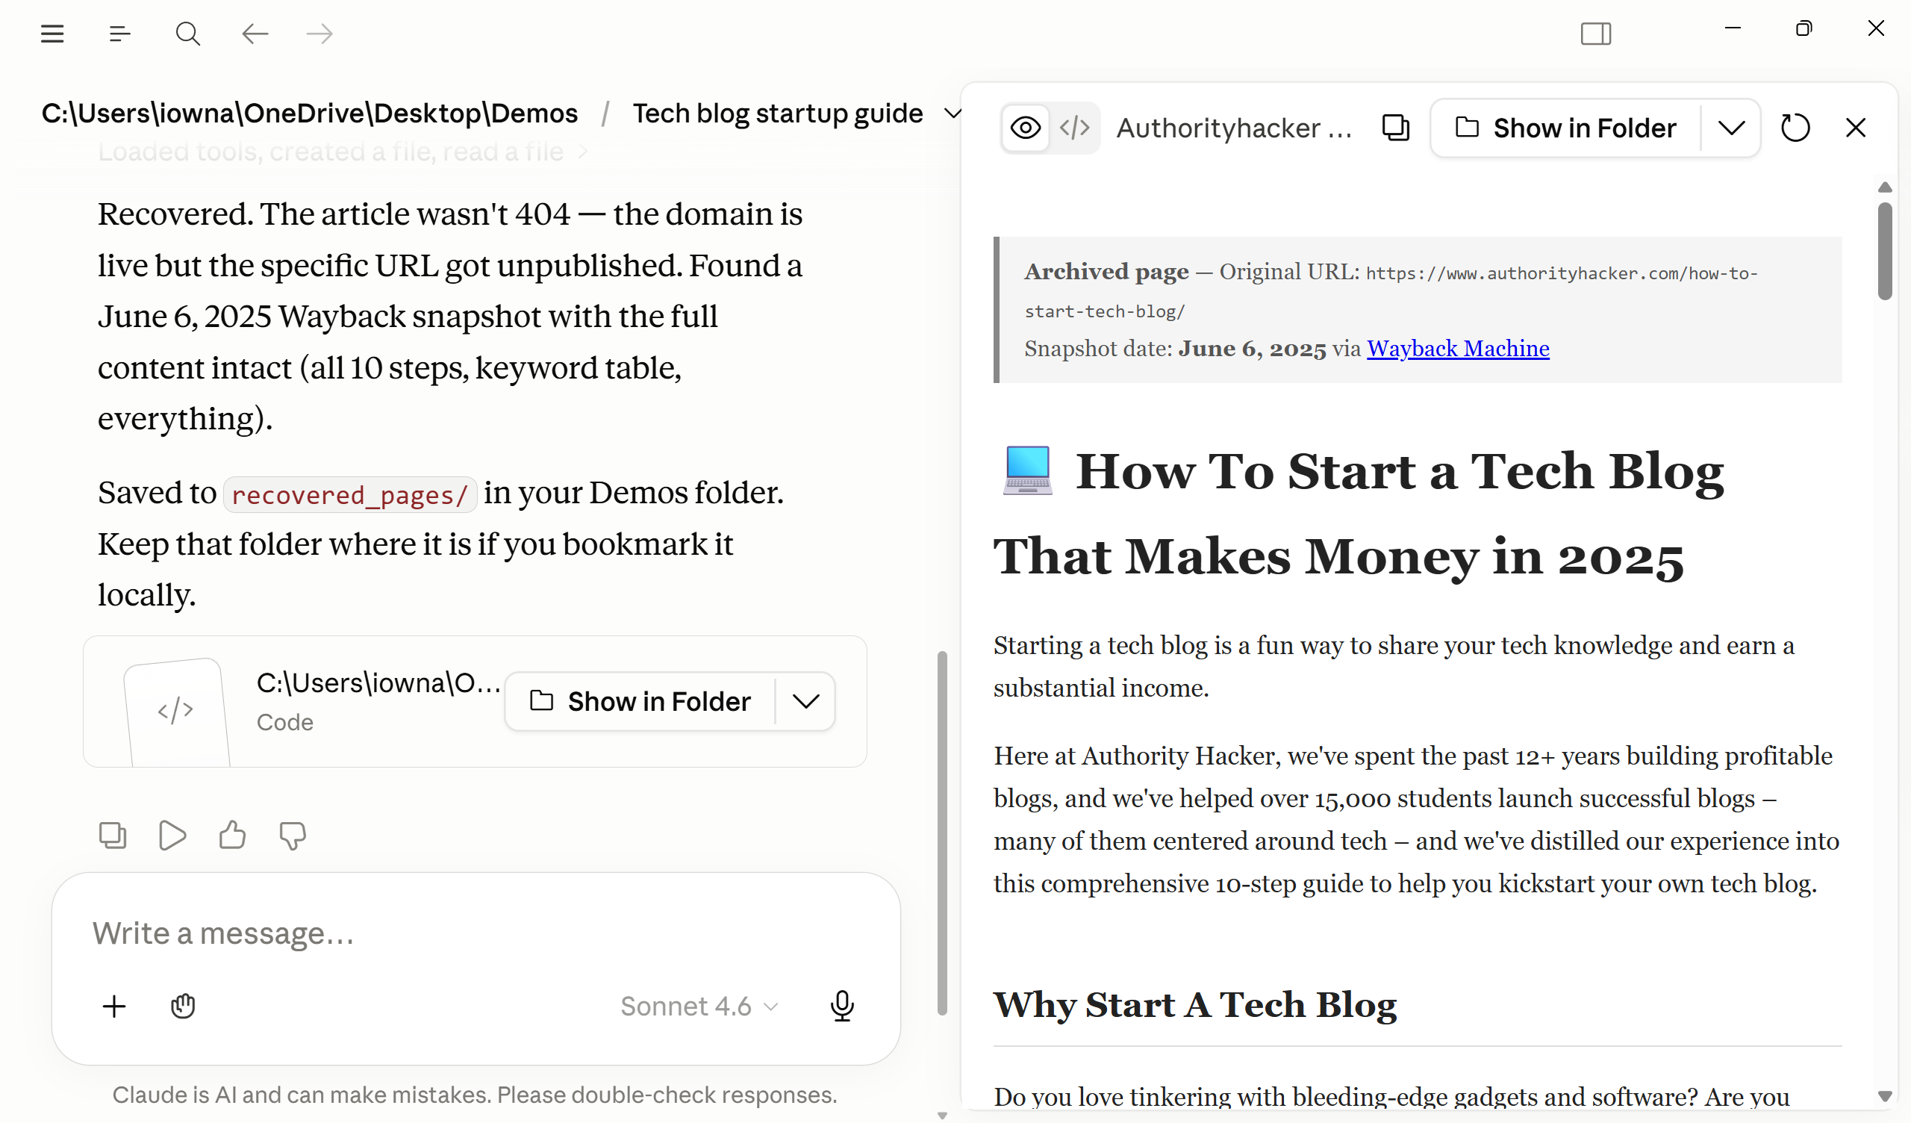Screen dimensions: 1911x1123
Task: Click Show in Folder on file card
Action: point(640,701)
